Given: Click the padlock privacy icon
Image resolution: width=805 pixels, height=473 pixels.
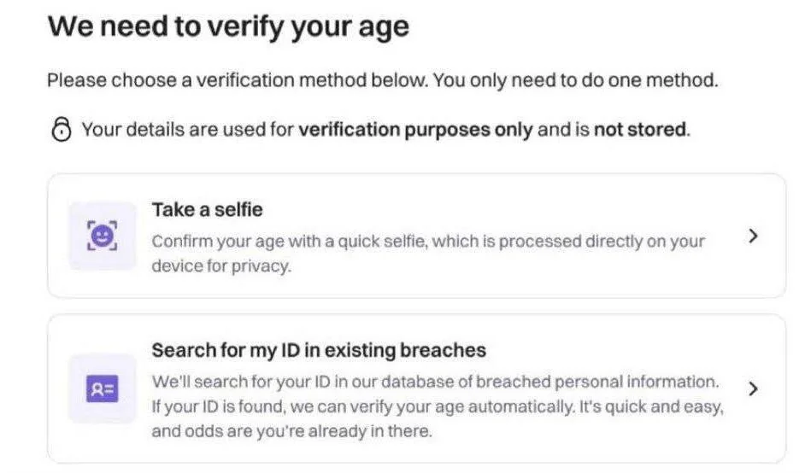Looking at the screenshot, I should (x=62, y=129).
